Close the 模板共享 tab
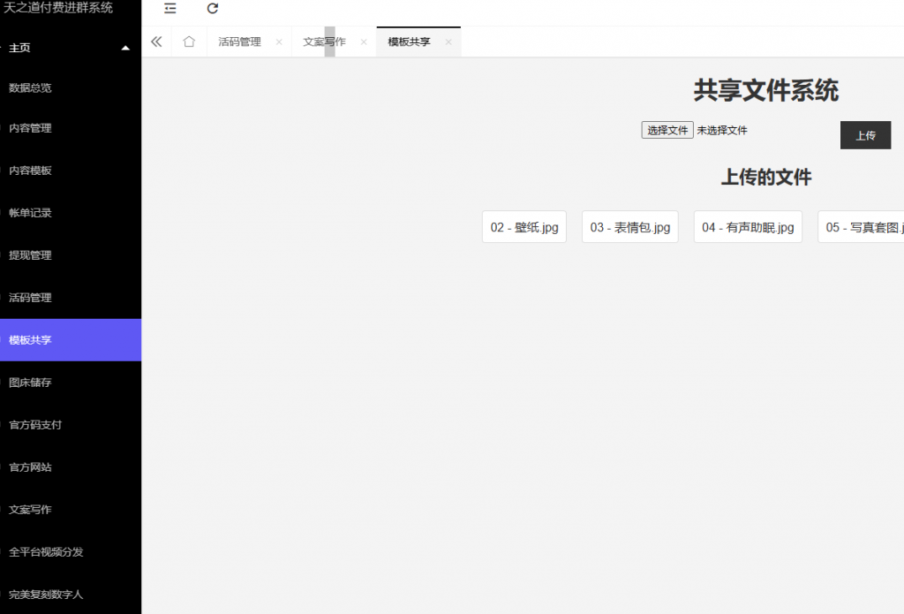This screenshot has width=904, height=614. coord(448,42)
